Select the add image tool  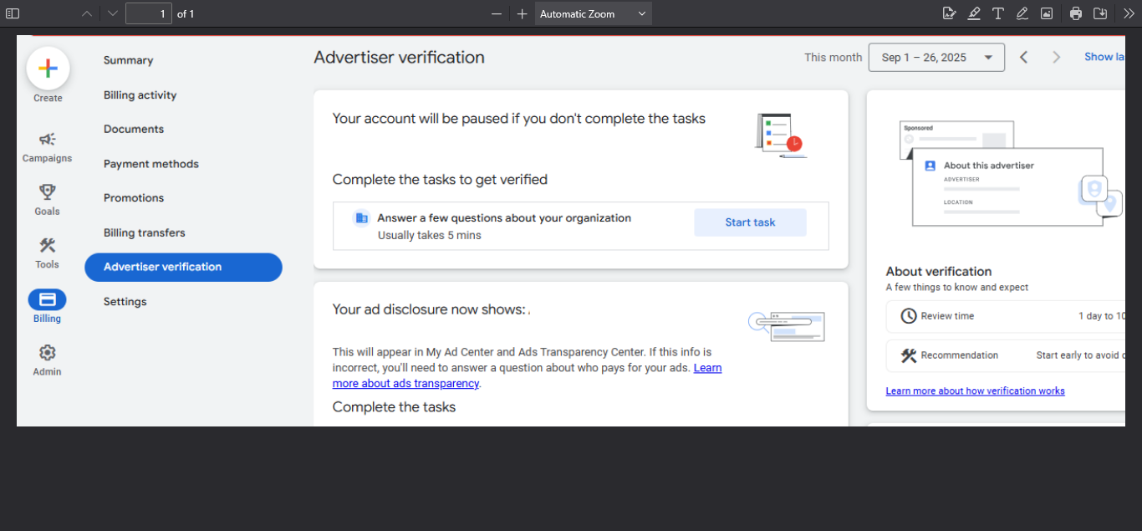(x=1047, y=13)
